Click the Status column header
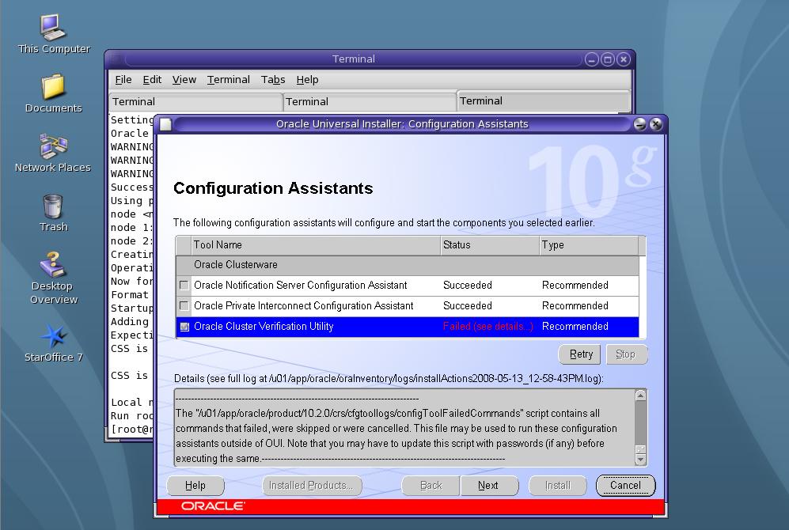 pyautogui.click(x=490, y=245)
